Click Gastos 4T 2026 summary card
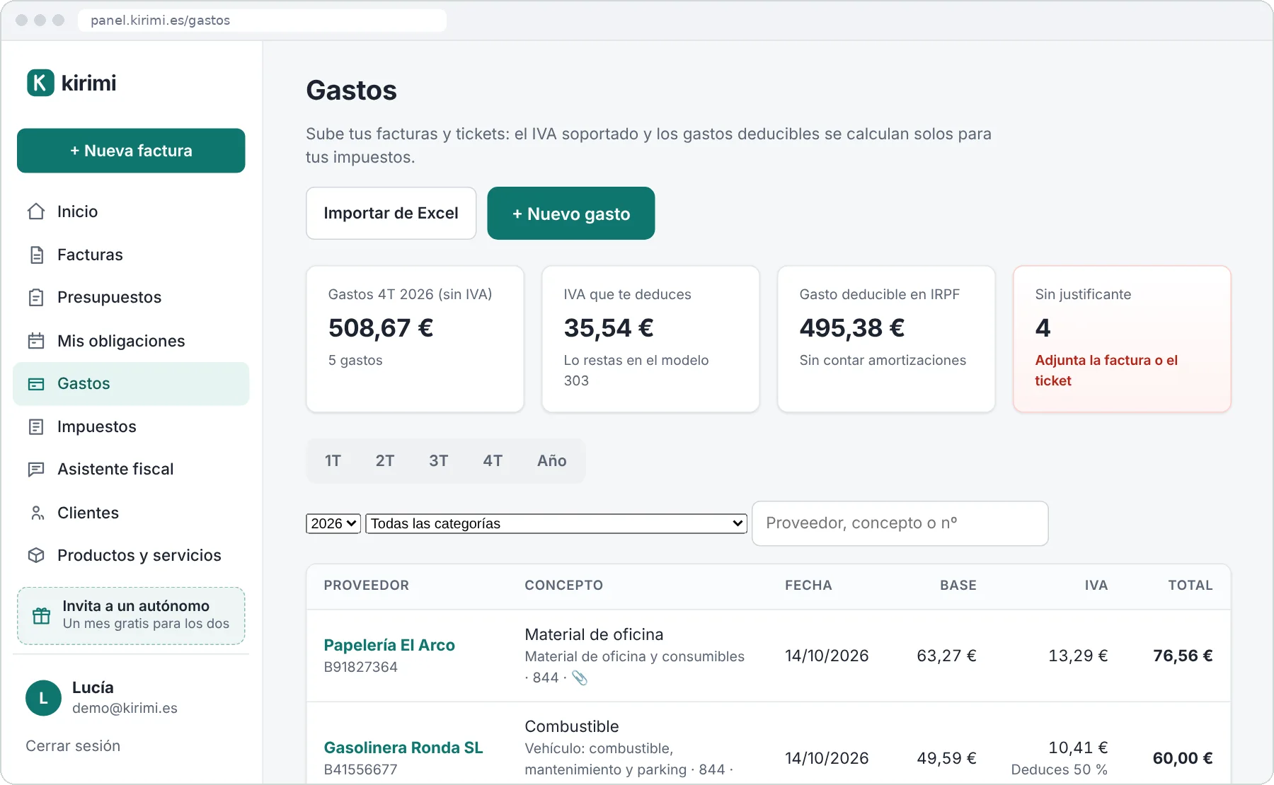1274x785 pixels. tap(415, 339)
